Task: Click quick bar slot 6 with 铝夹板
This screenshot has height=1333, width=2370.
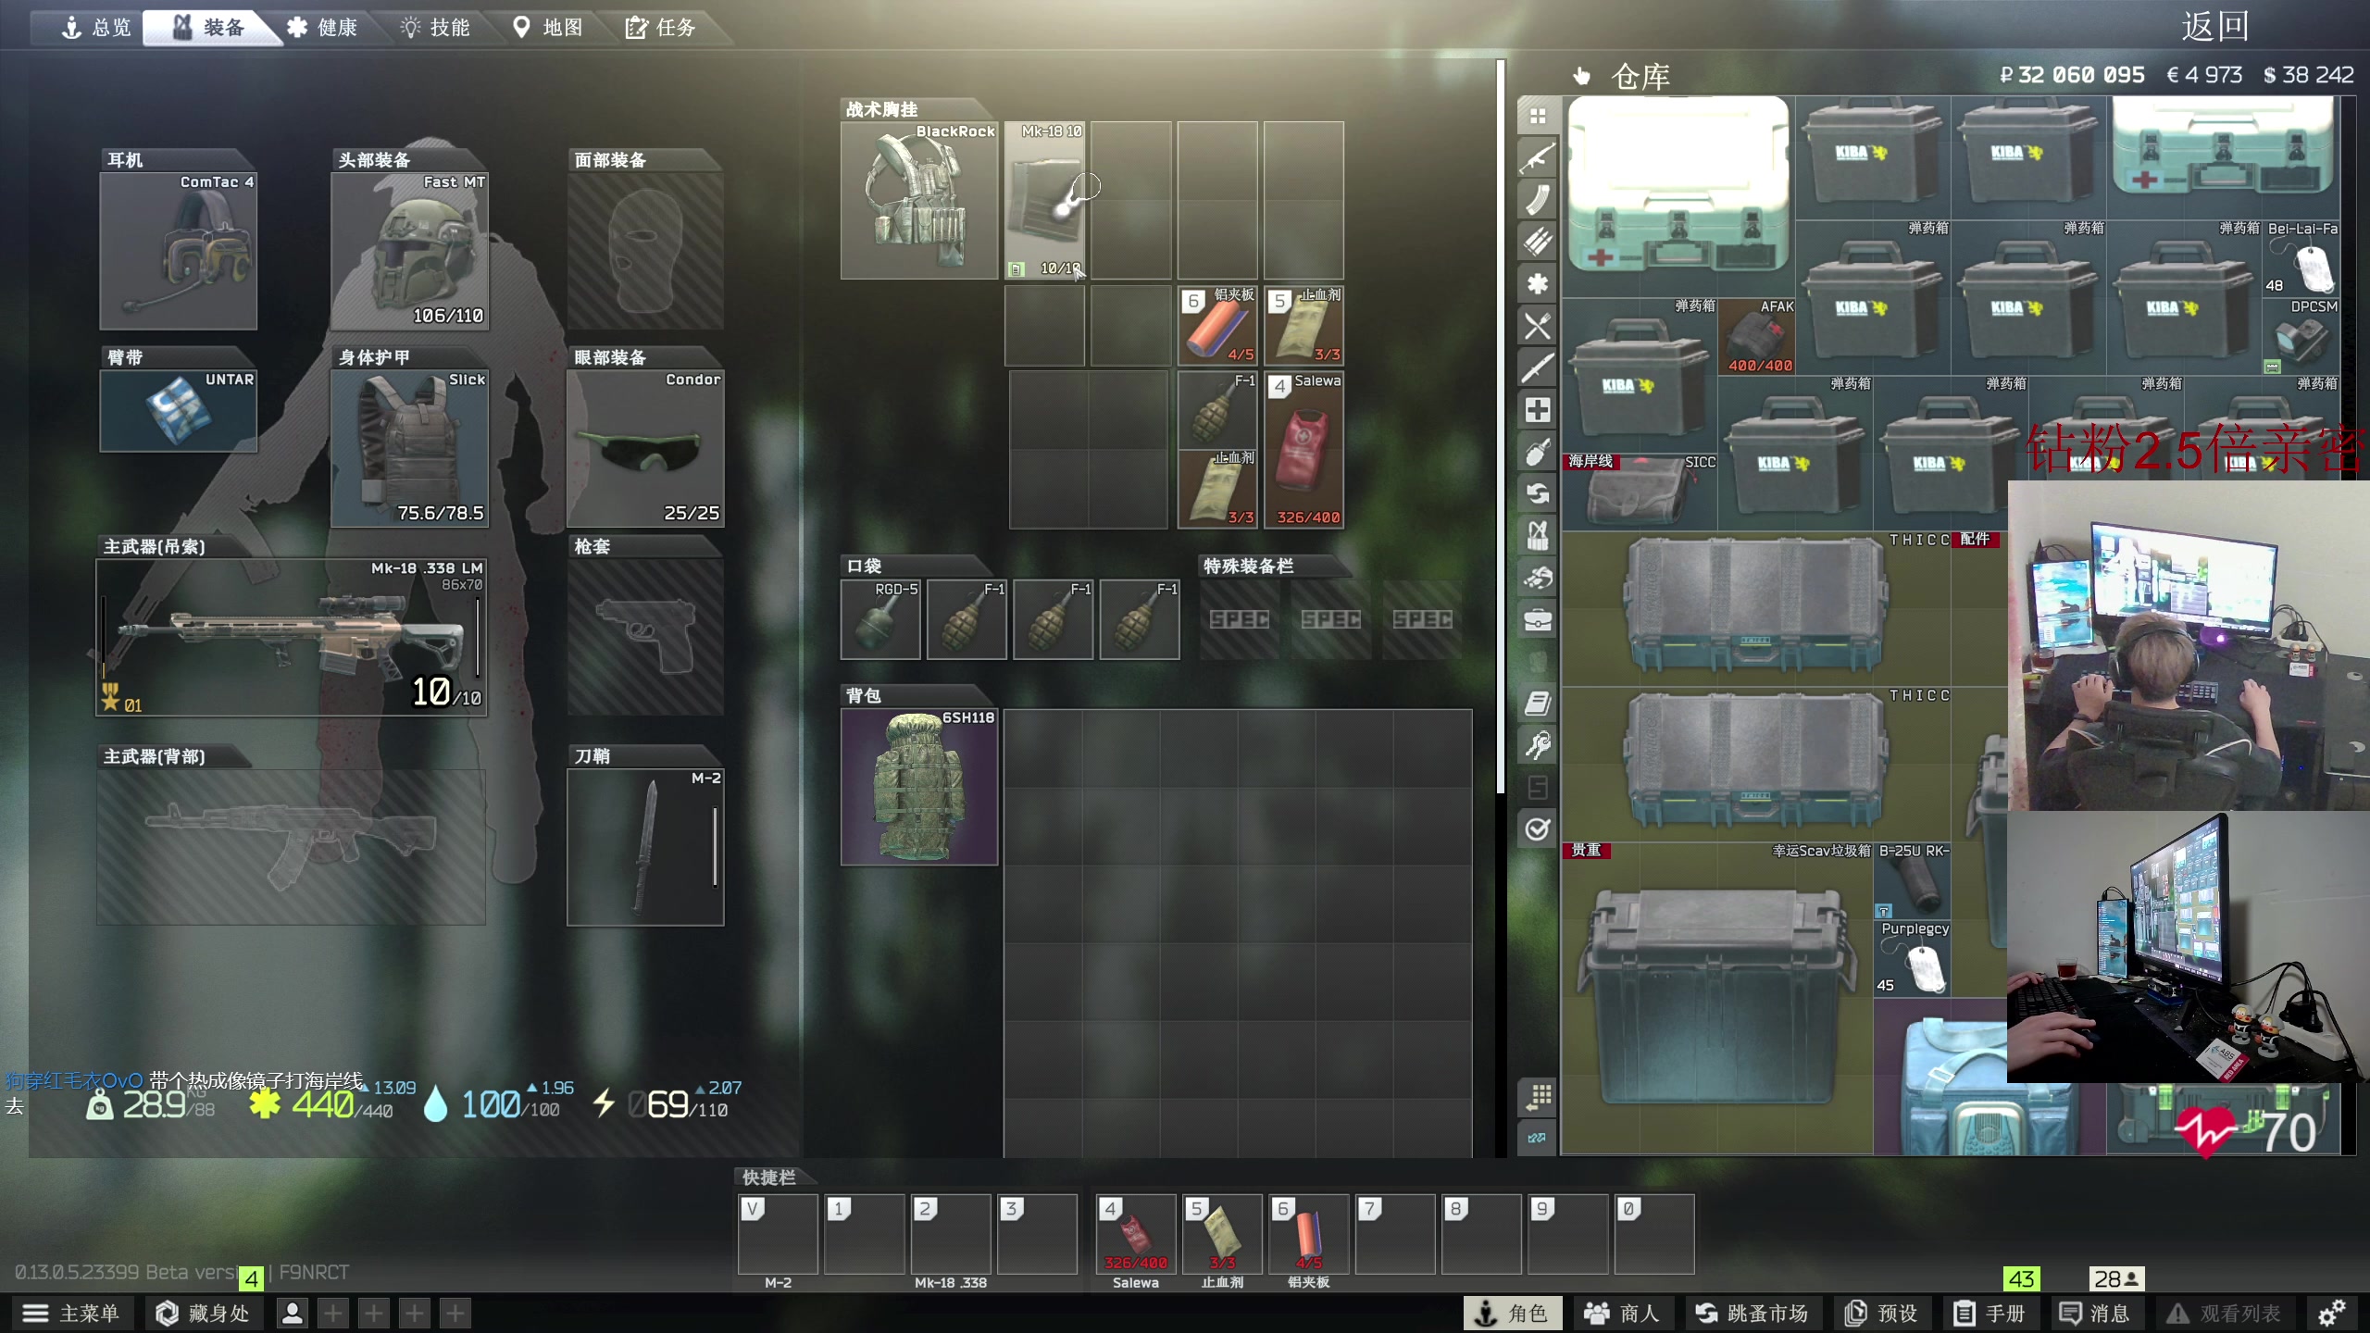Action: coord(1308,1234)
